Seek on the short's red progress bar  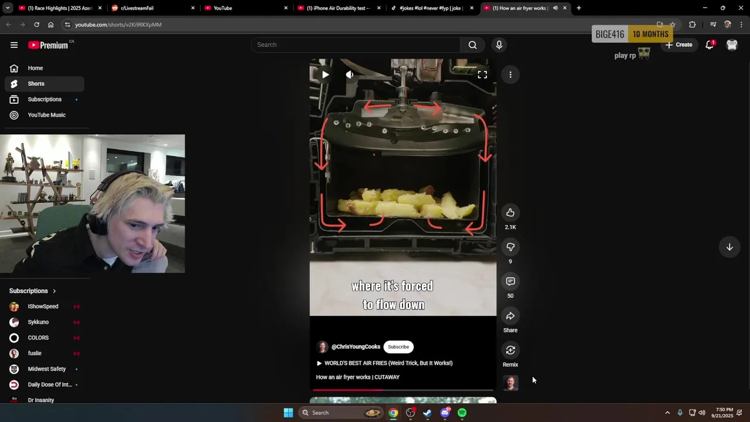403,390
